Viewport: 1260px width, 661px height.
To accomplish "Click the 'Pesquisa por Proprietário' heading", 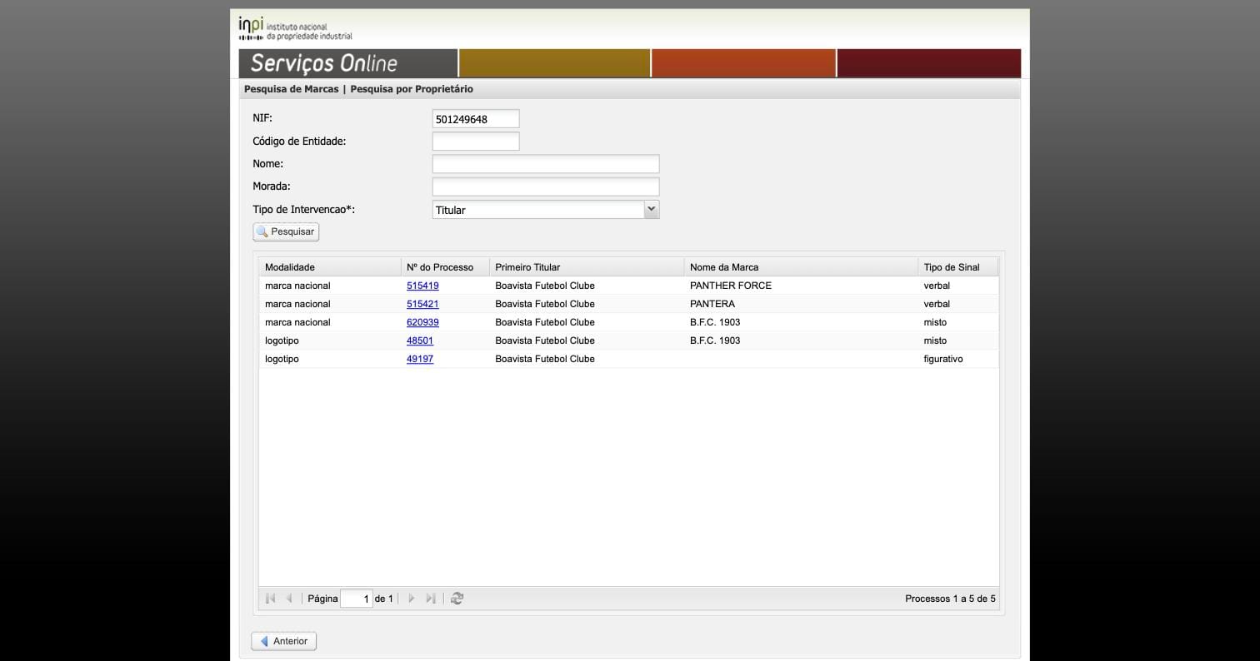I will click(x=412, y=89).
